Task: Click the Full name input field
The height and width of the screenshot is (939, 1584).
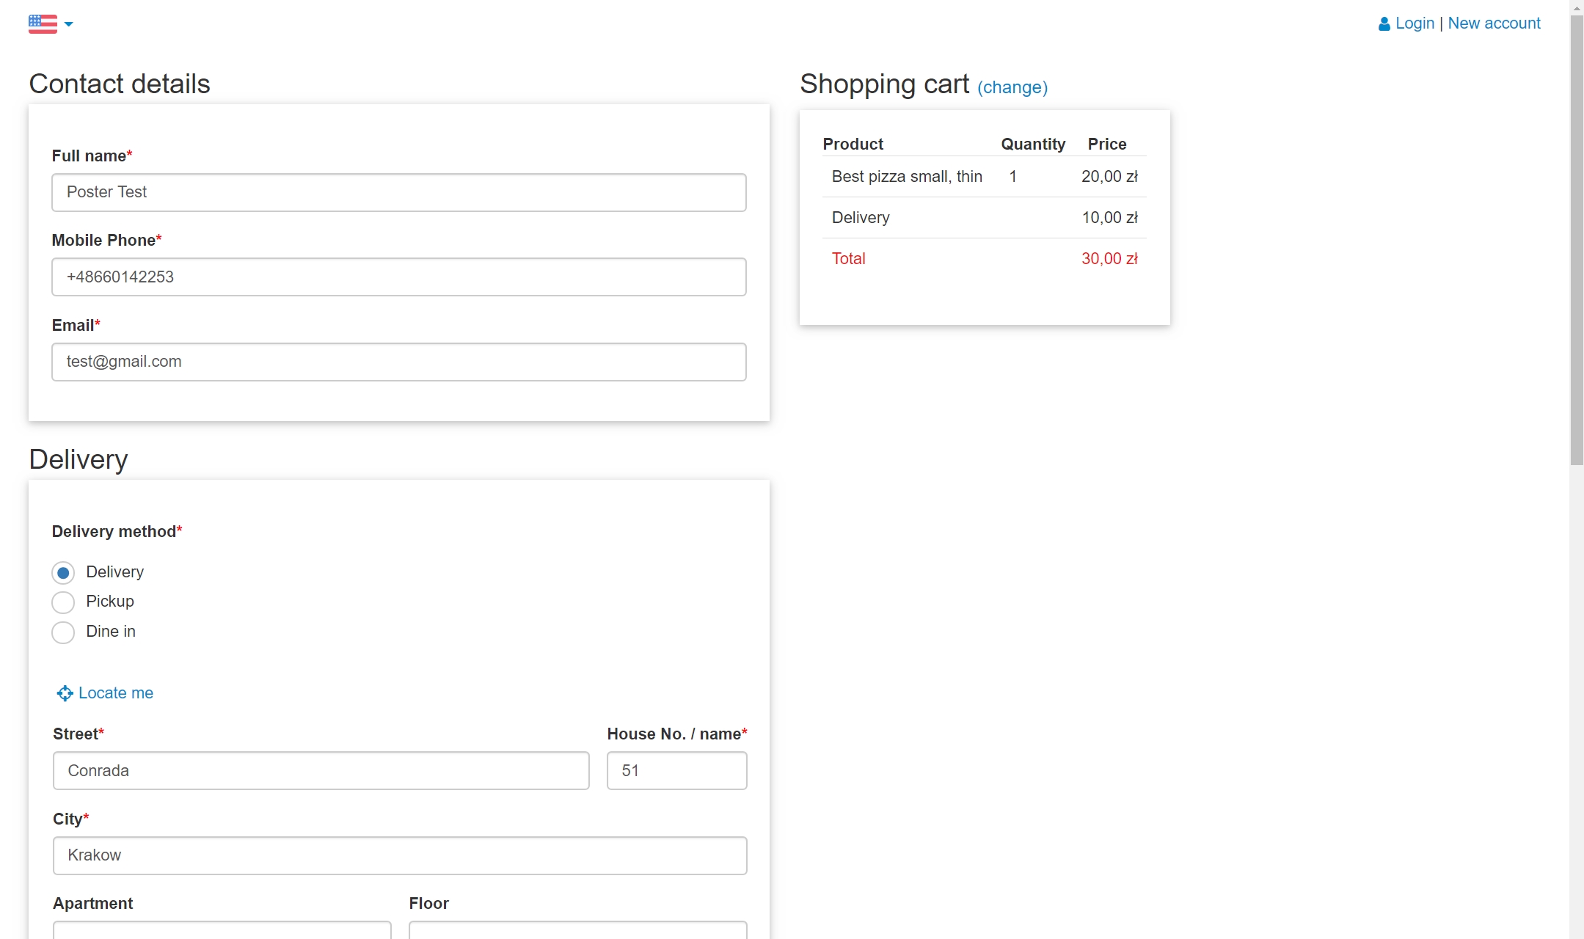Action: [398, 192]
